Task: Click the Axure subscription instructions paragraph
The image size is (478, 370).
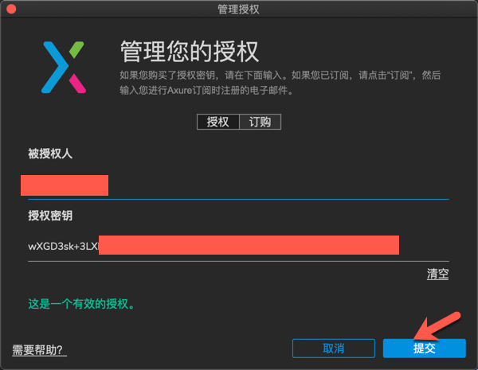Action: pyautogui.click(x=280, y=83)
